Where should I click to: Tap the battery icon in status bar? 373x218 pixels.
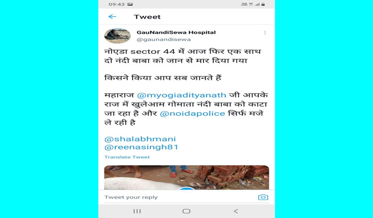pyautogui.click(x=263, y=4)
